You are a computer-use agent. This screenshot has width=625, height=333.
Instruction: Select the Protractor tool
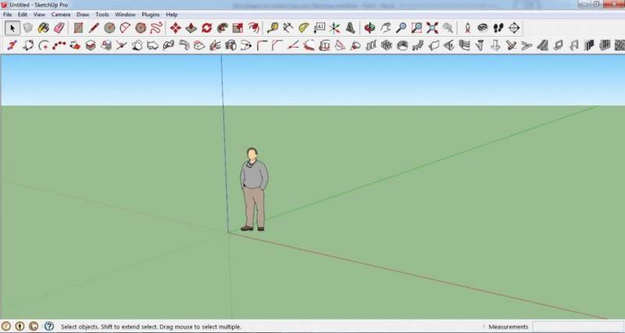[304, 28]
